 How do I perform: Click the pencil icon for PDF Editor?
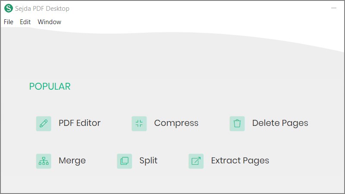[x=44, y=124]
